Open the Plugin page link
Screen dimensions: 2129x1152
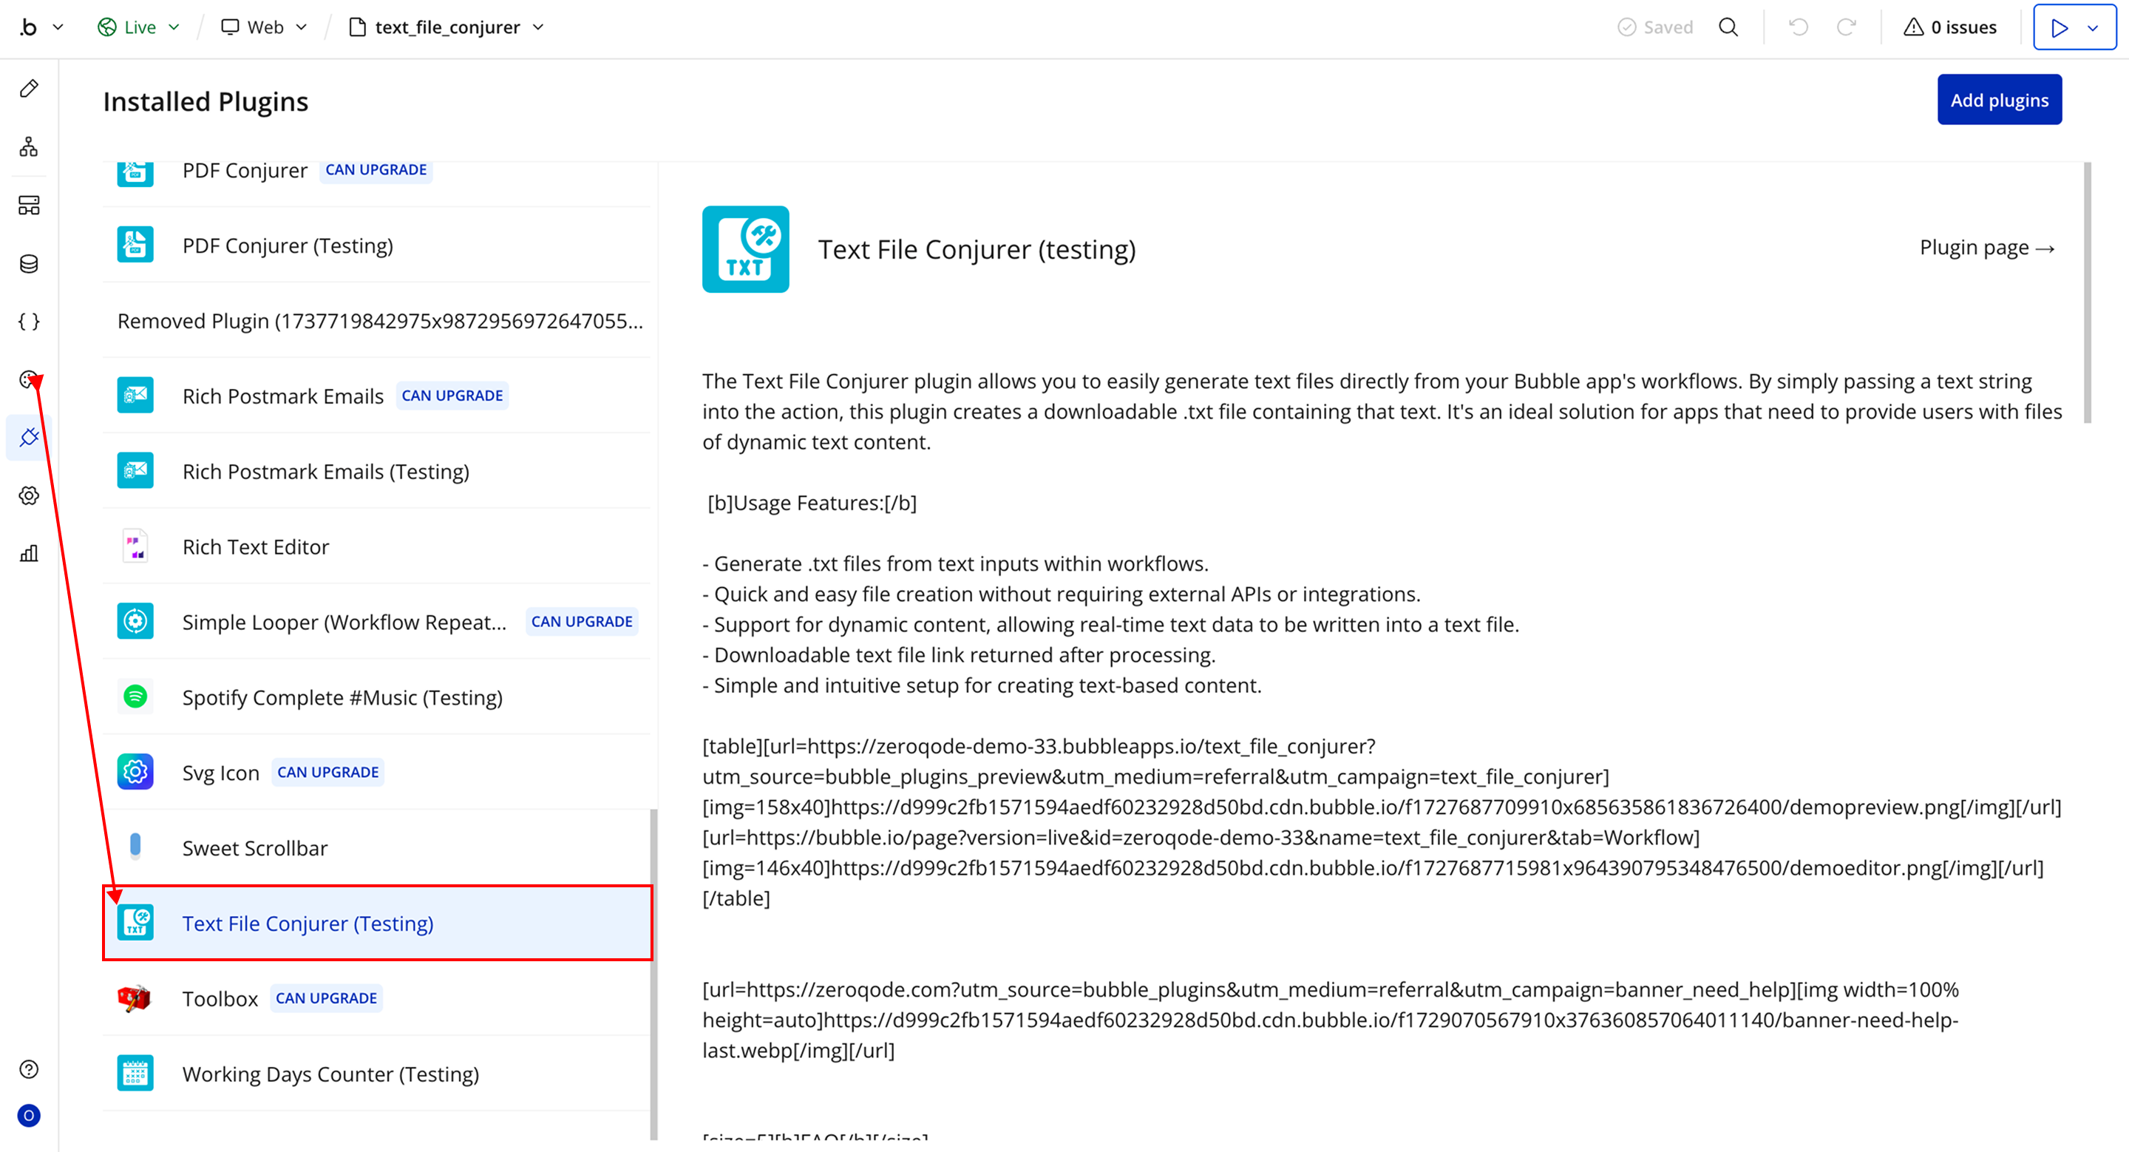[x=1986, y=248]
